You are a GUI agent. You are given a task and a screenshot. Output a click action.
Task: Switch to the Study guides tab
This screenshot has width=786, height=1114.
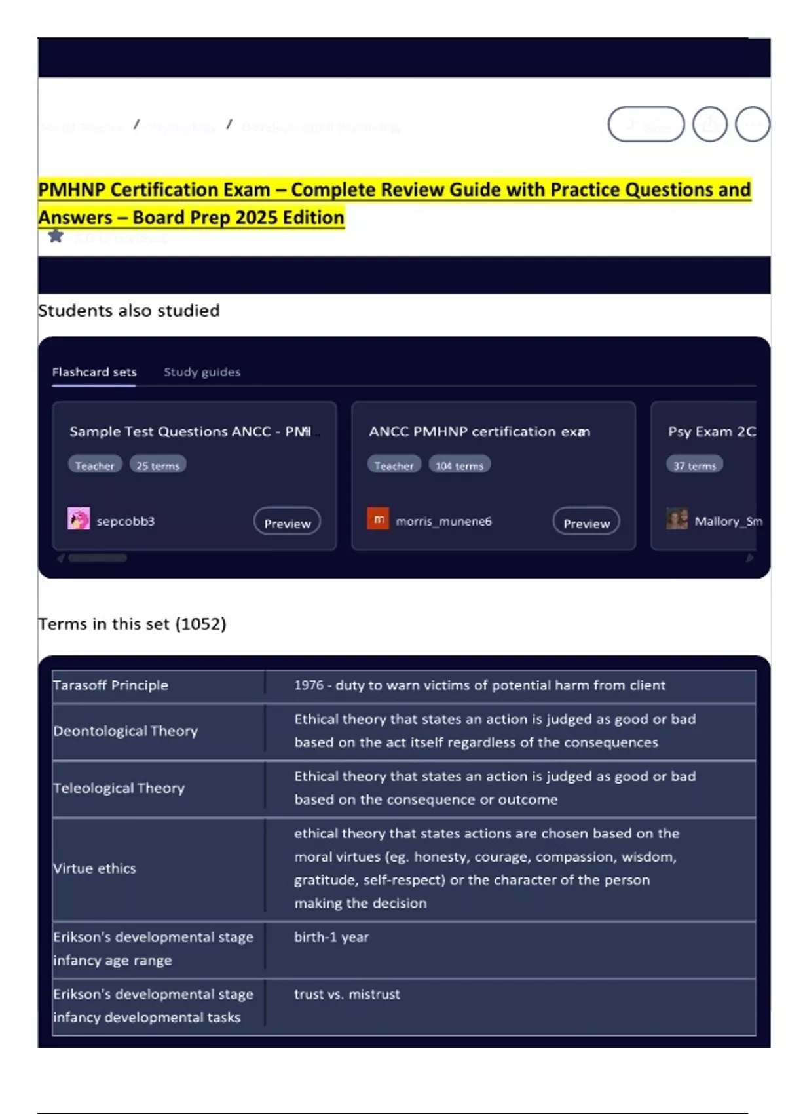202,372
